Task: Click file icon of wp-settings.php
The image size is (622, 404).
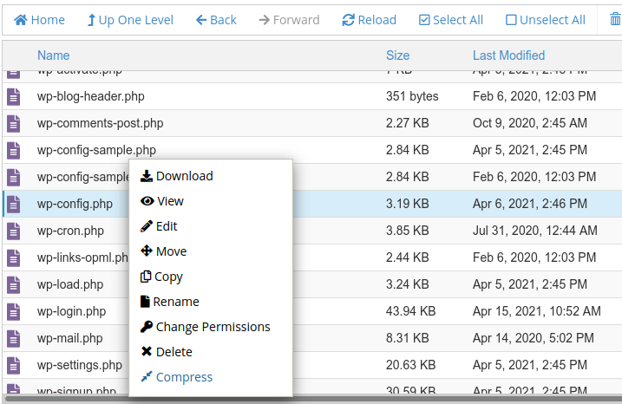Action: point(14,365)
